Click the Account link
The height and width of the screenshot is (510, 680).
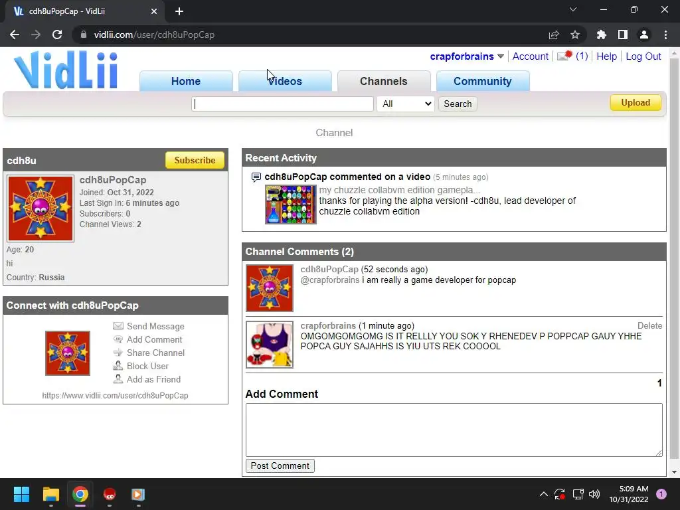click(x=531, y=56)
